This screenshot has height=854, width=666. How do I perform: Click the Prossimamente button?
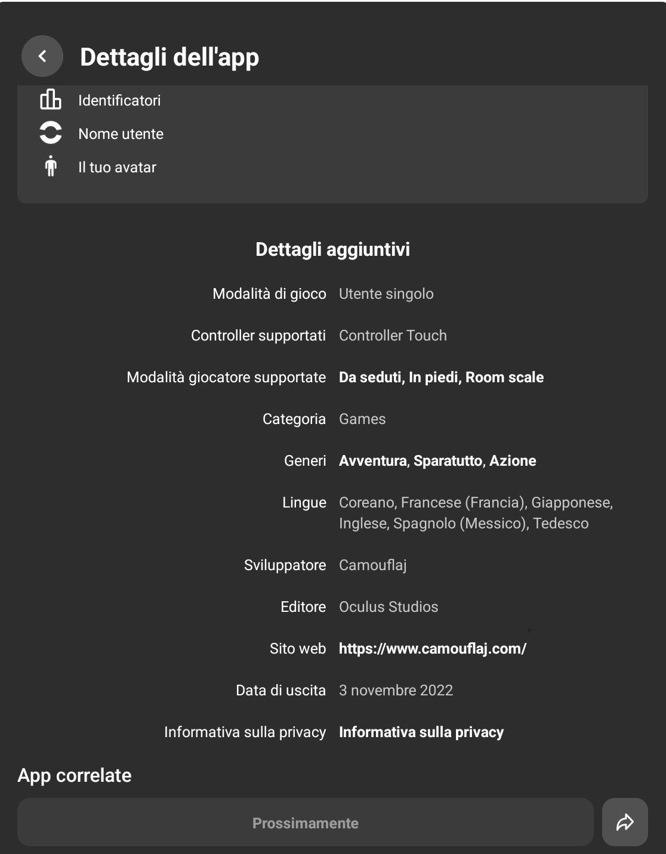tap(306, 822)
